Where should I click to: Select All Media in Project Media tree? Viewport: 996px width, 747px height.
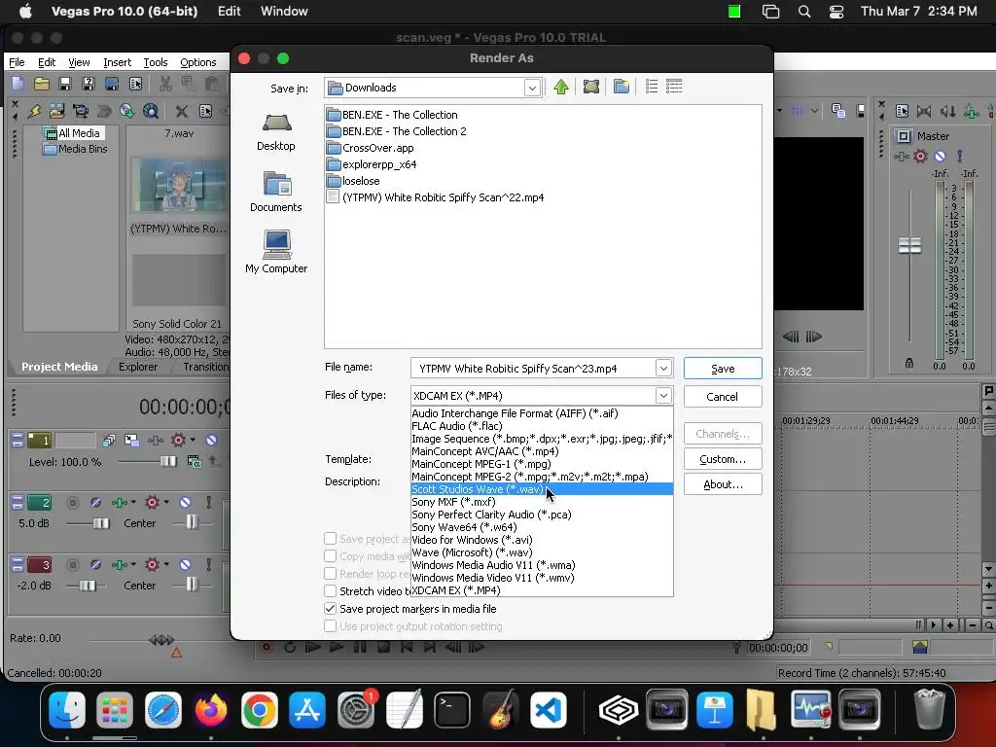point(79,132)
